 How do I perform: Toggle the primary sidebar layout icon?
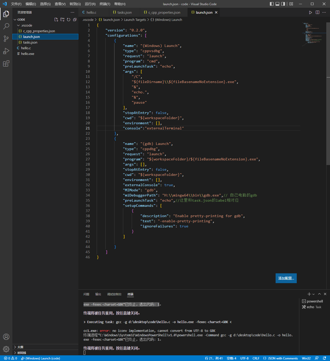click(271, 4)
